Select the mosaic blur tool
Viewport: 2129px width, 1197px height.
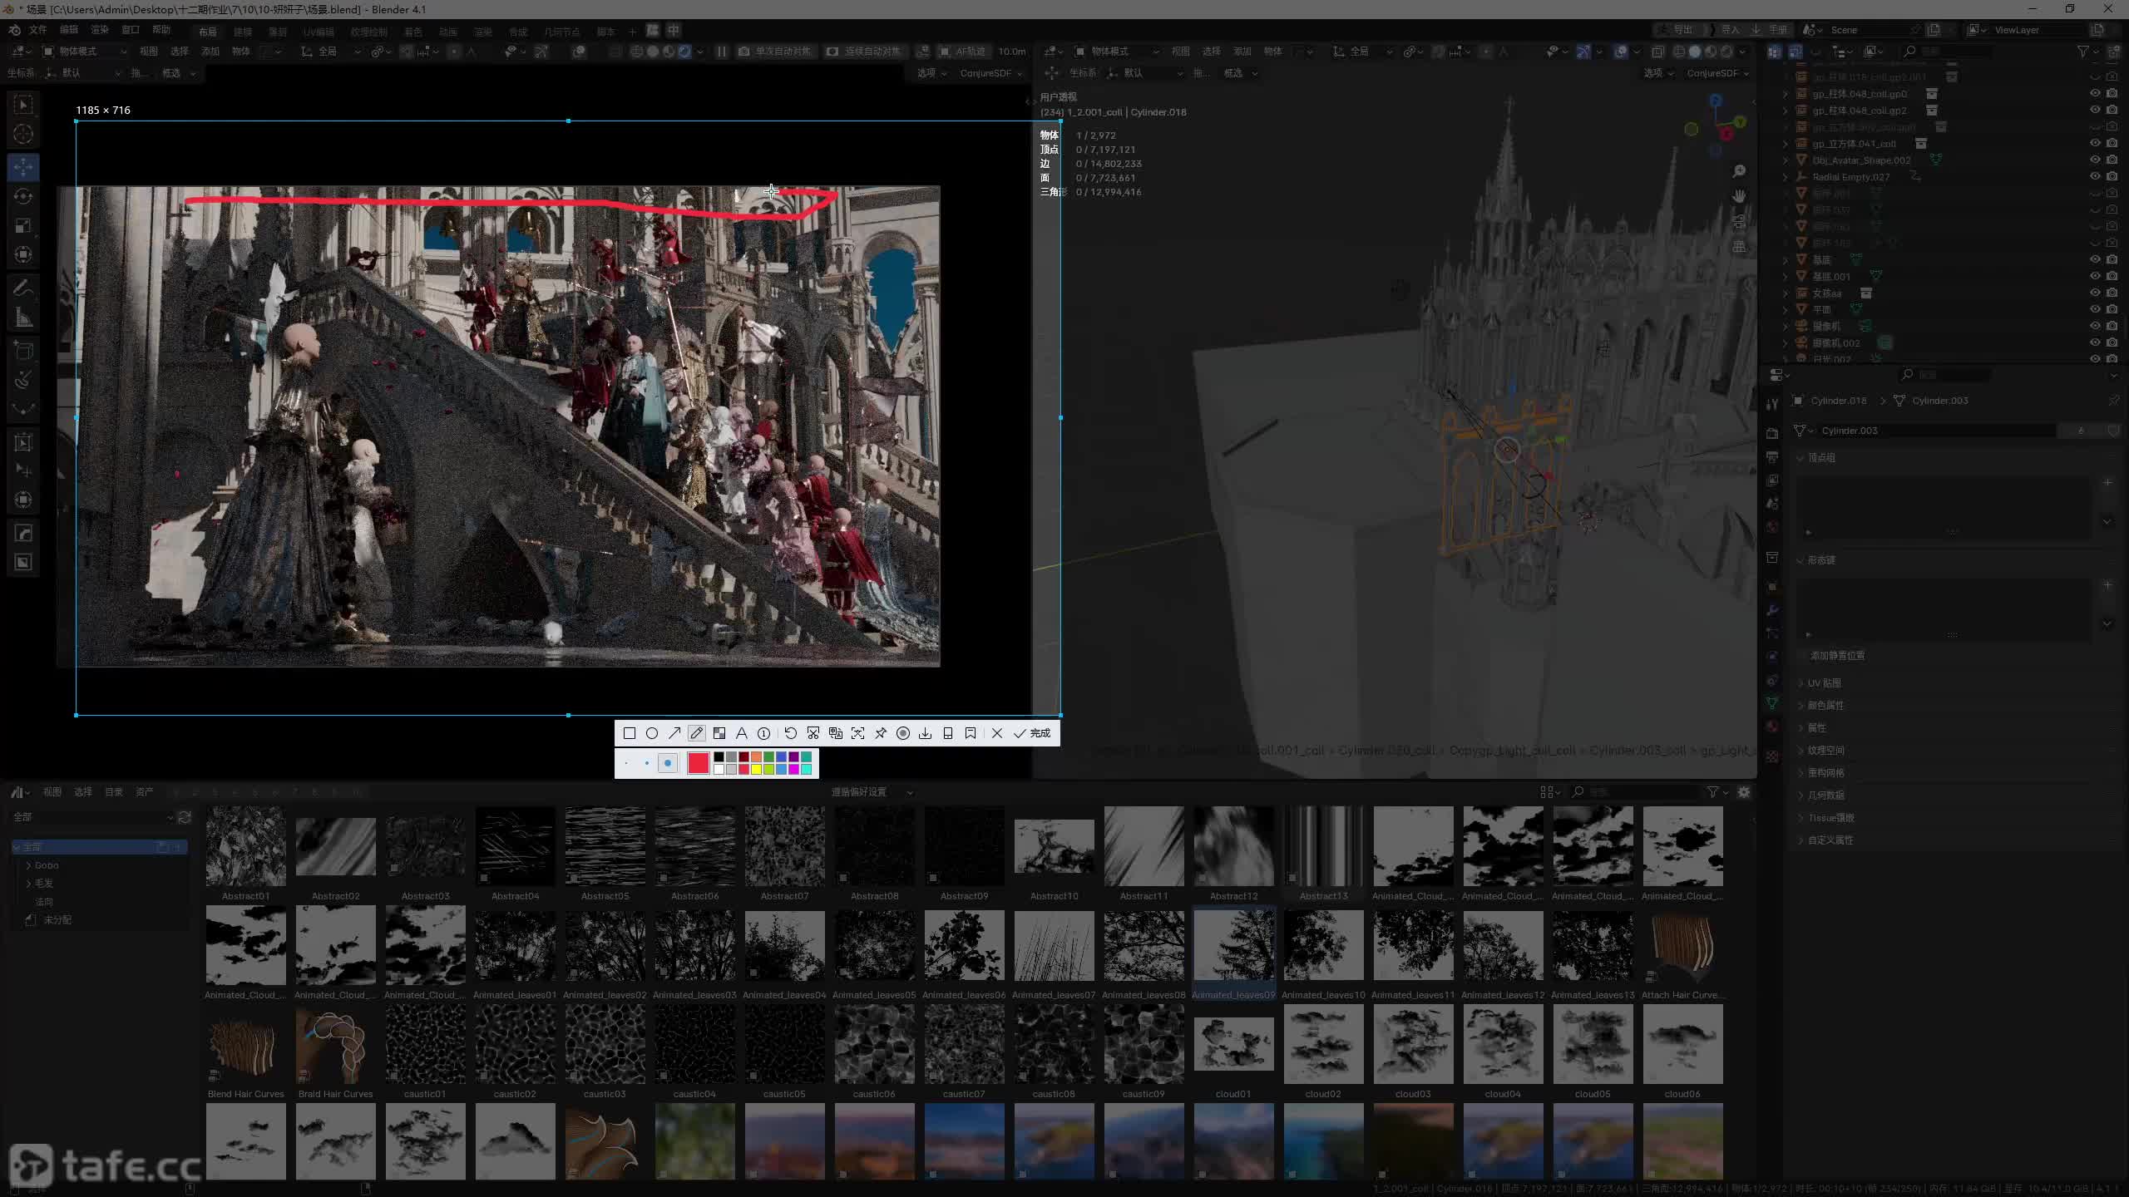point(719,733)
